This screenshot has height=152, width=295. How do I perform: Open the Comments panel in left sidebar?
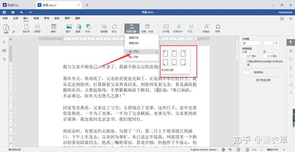[x=4, y=51]
